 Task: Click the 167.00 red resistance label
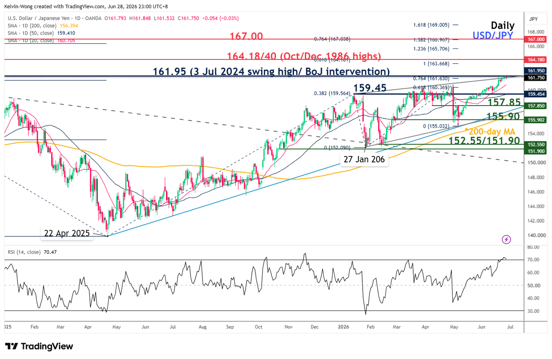coord(246,36)
